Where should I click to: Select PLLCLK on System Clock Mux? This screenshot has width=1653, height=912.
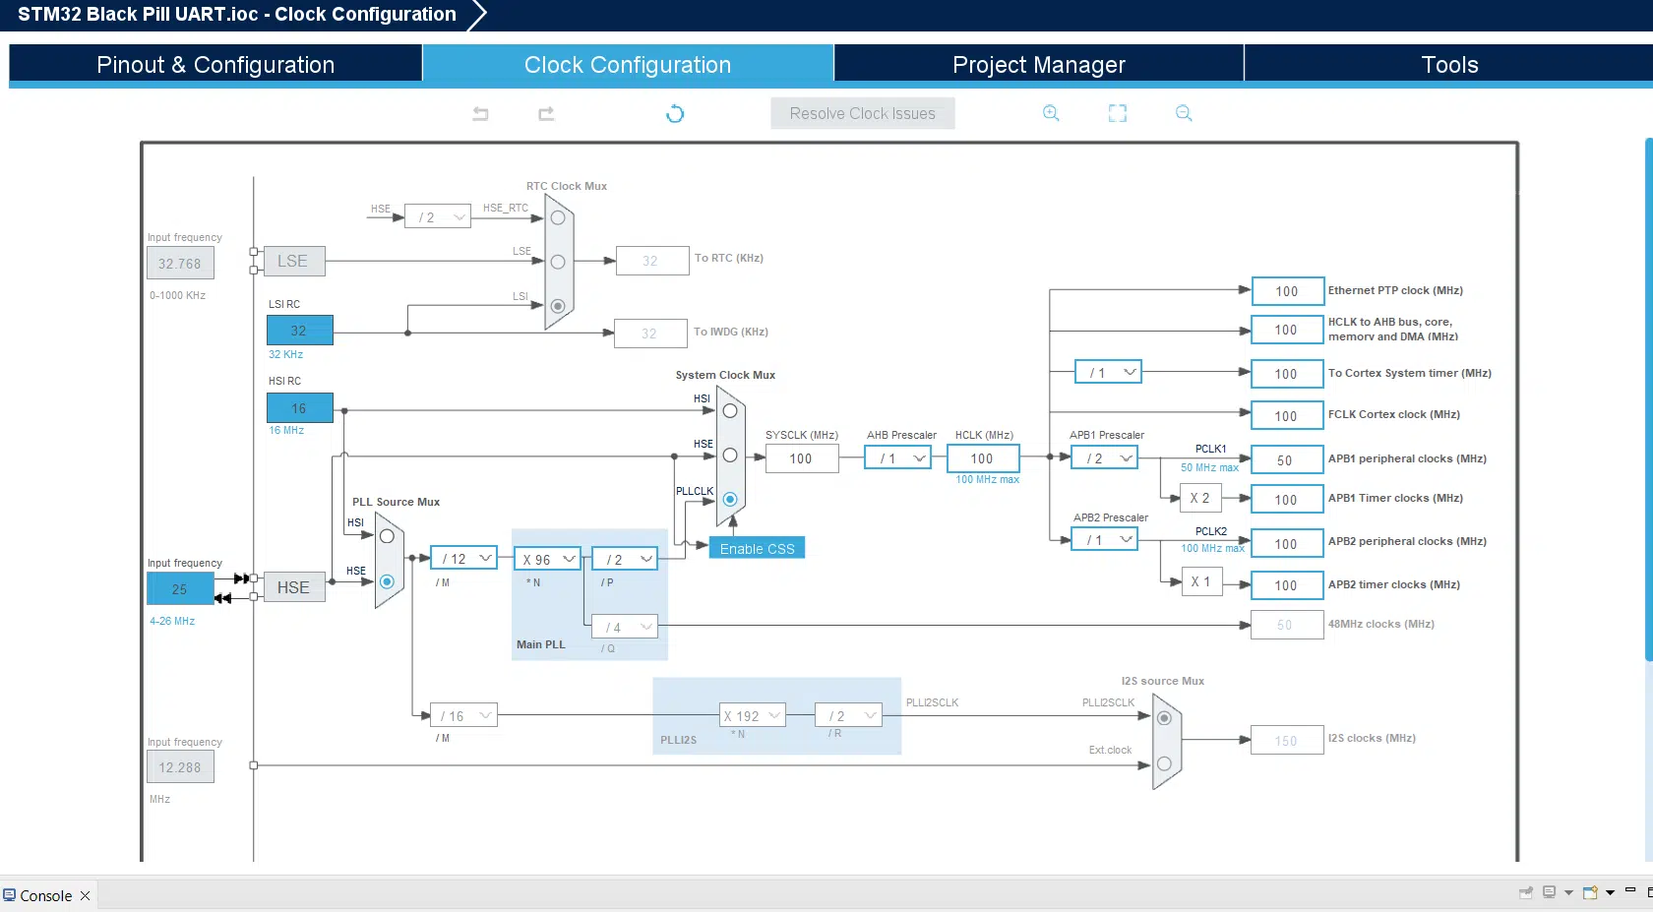click(x=730, y=499)
